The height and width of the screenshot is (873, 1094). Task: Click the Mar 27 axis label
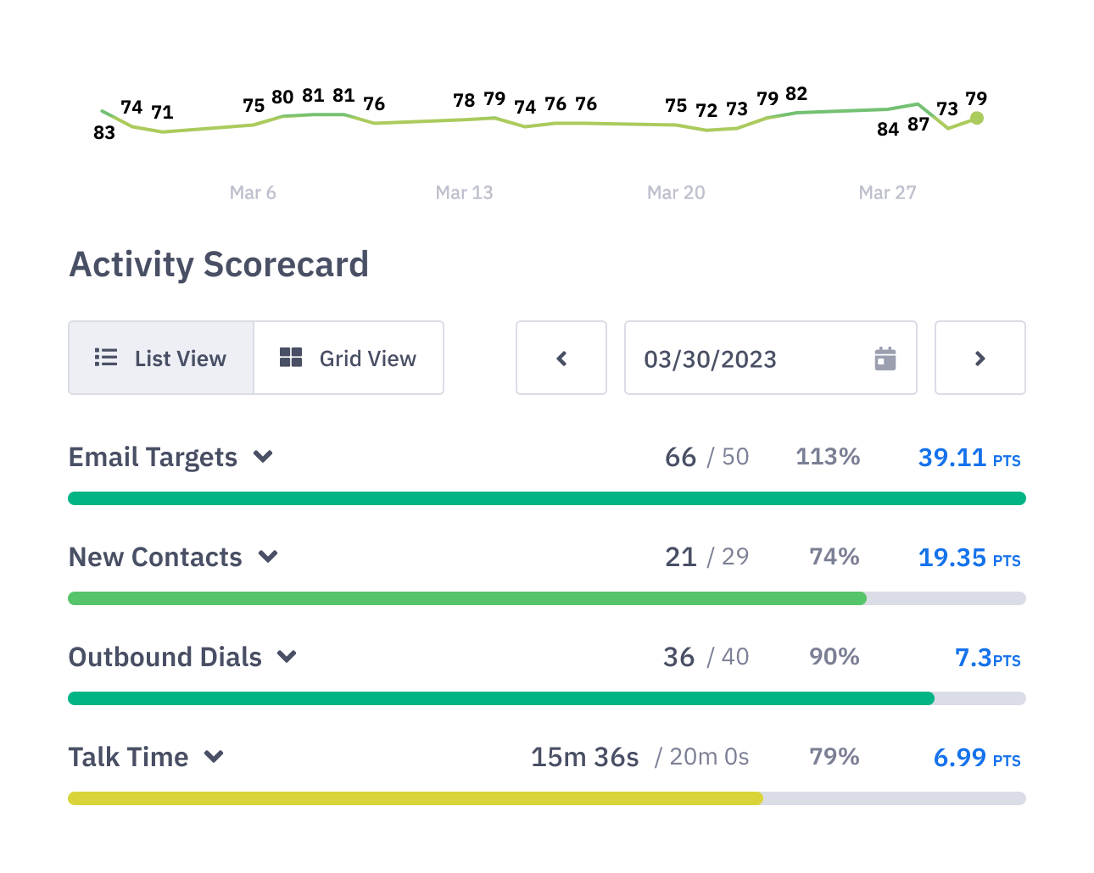tap(887, 192)
